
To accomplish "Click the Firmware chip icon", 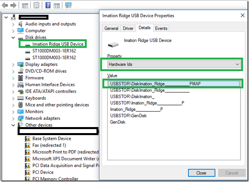I will pos(20,78).
